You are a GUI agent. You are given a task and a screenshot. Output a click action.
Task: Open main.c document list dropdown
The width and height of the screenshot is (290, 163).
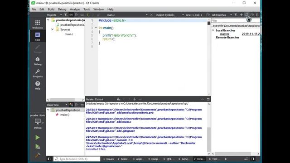click(x=147, y=15)
